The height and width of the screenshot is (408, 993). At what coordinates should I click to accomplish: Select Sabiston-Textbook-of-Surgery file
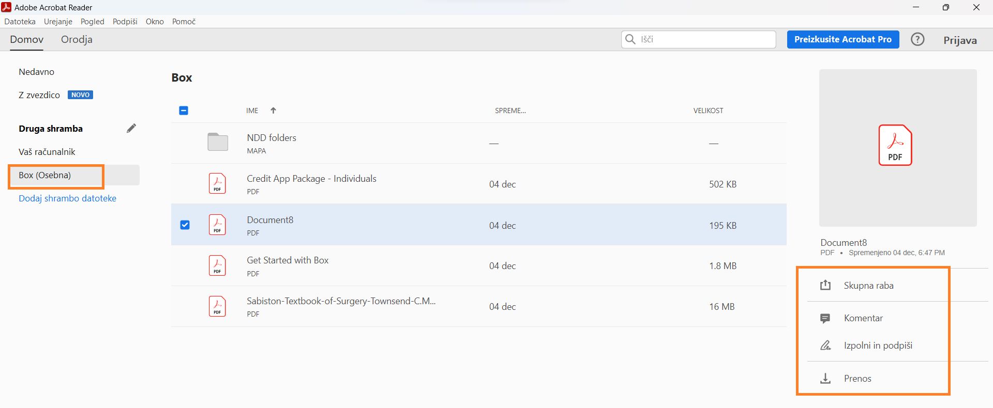(341, 301)
